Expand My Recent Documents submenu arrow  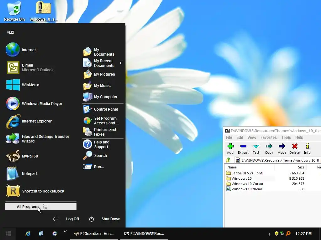121,63
